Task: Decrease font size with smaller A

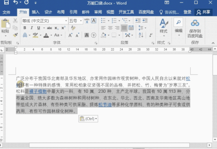Action: click(77, 35)
